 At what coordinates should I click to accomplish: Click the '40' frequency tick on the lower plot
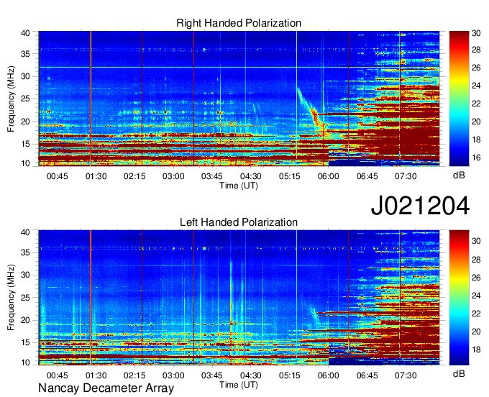click(x=25, y=232)
